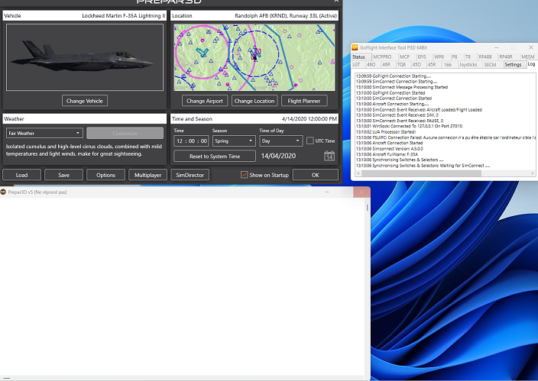
Task: Open the Season dropdown showing Spring
Action: pyautogui.click(x=233, y=140)
